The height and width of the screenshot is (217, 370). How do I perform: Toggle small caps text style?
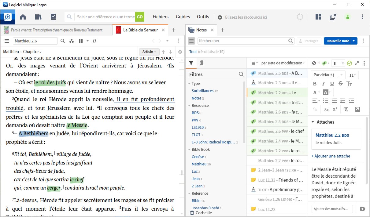350,84
